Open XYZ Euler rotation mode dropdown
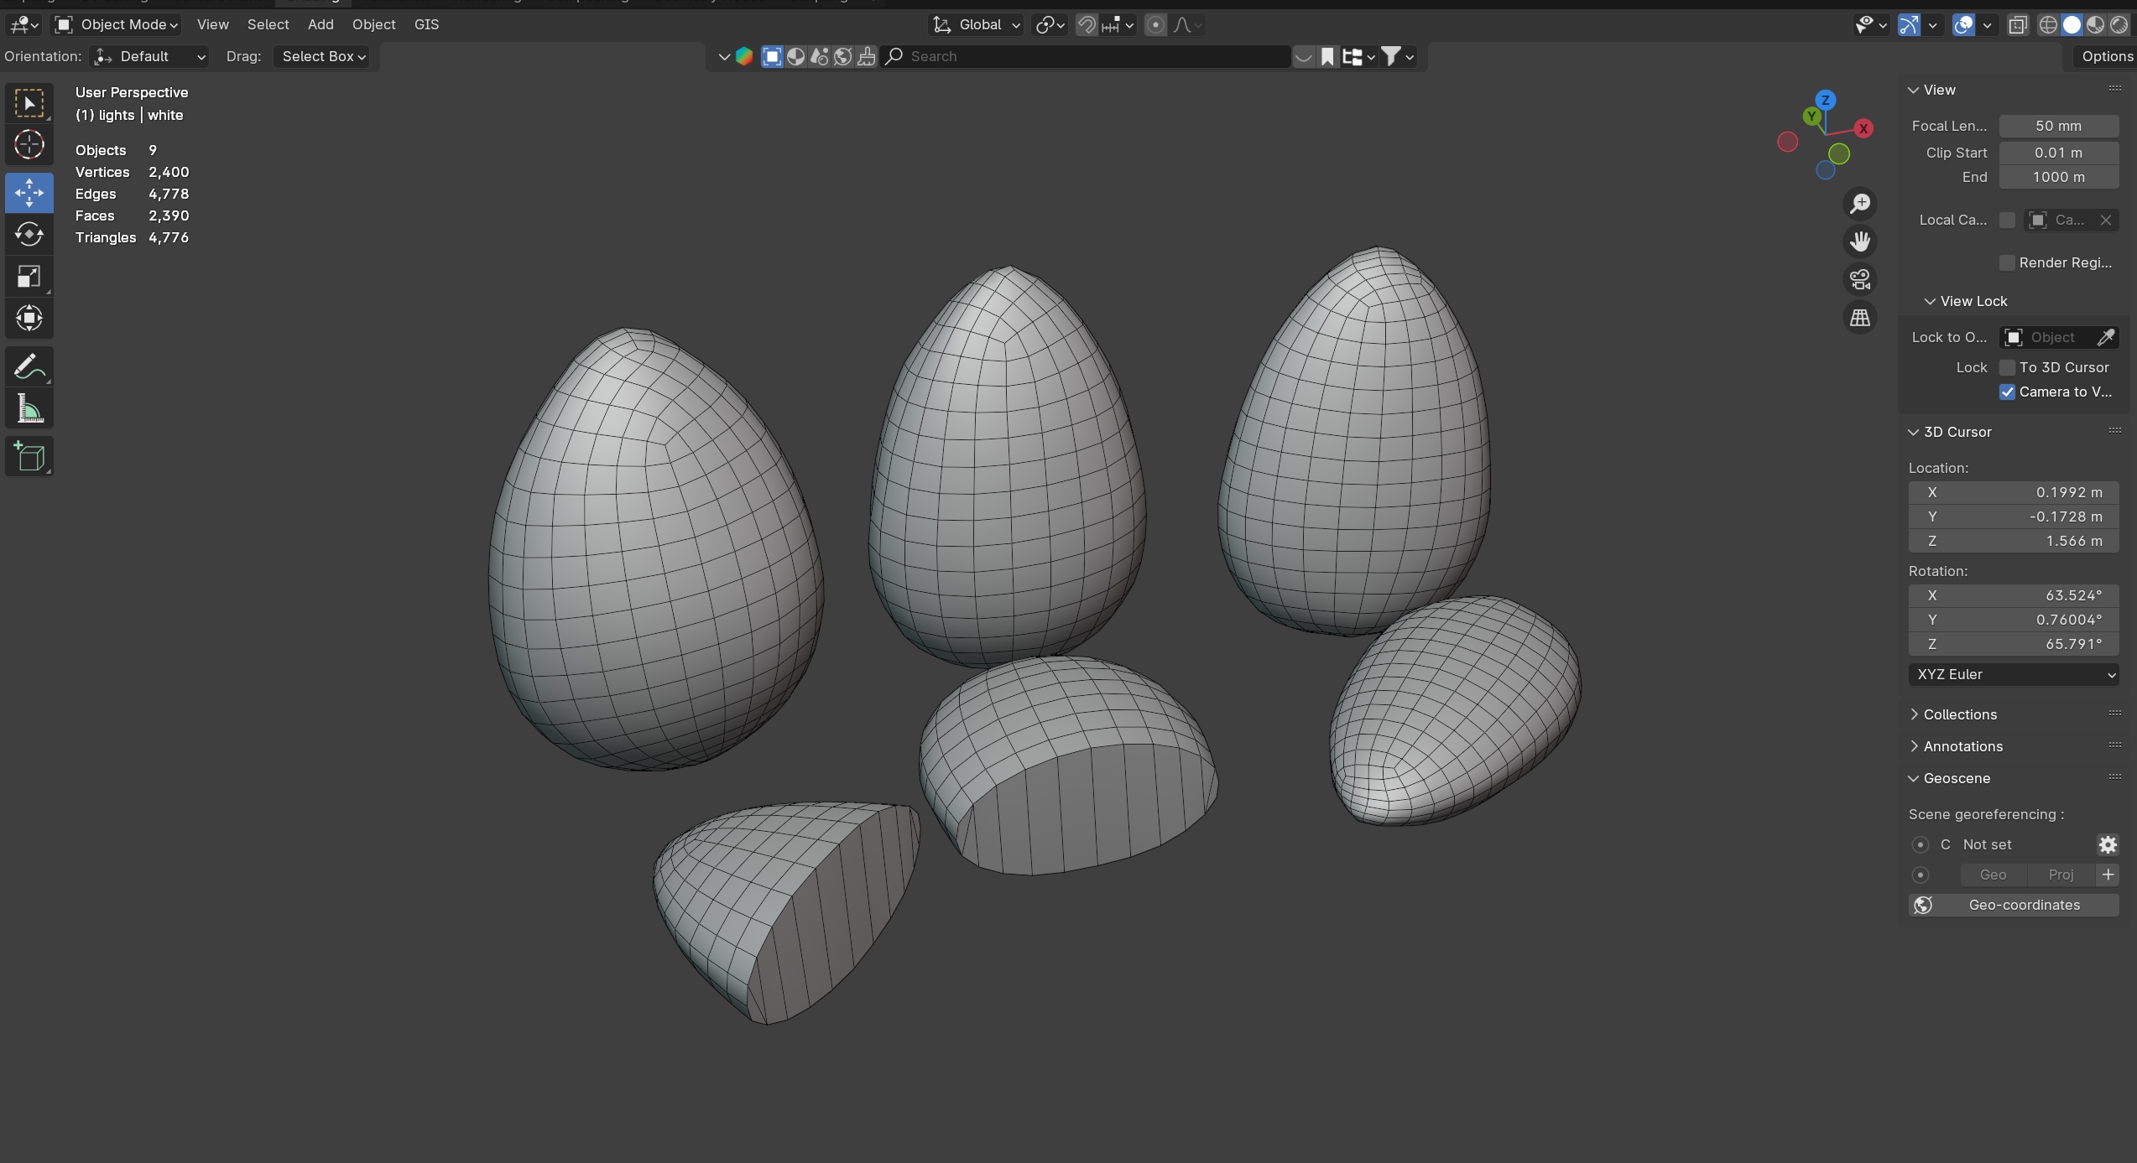The height and width of the screenshot is (1163, 2137). (2013, 674)
